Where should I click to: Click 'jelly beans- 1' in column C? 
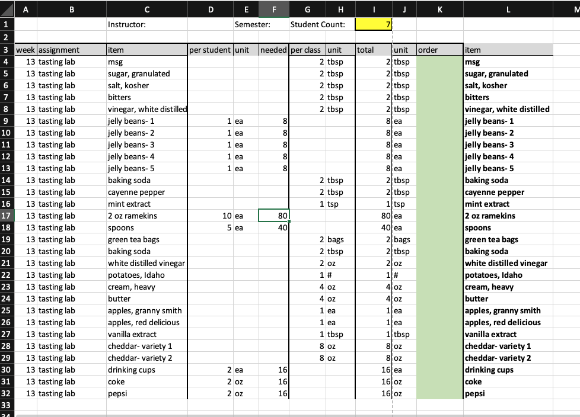coord(147,121)
